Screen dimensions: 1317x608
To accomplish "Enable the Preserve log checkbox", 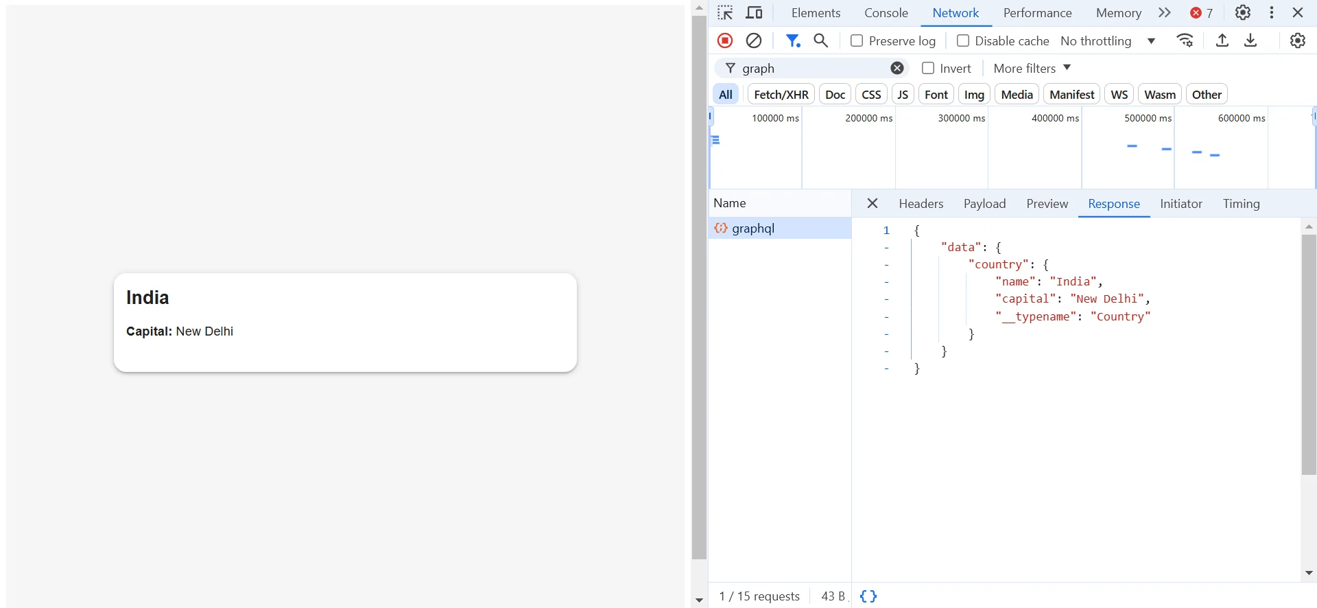I will click(857, 40).
